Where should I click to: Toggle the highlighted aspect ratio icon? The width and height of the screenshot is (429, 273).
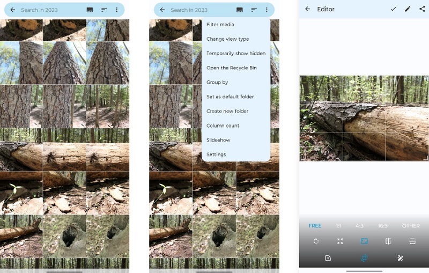click(x=364, y=241)
